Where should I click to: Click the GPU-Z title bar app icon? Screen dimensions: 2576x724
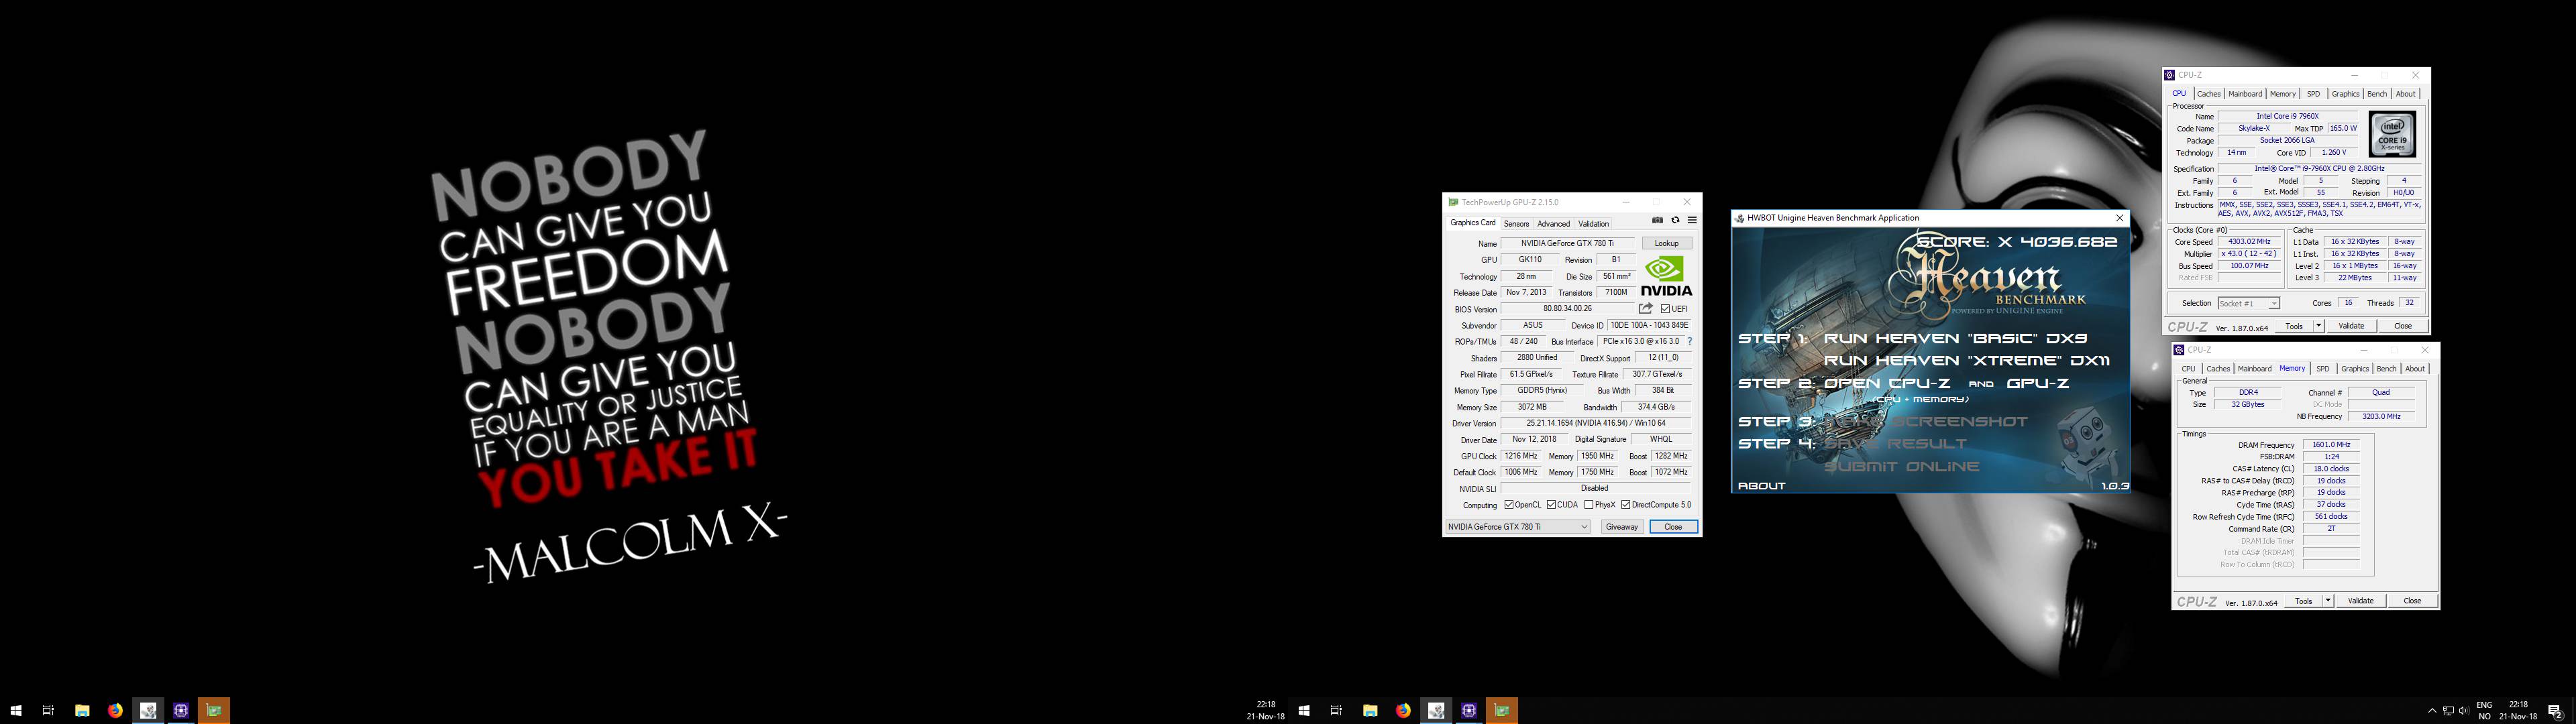point(1453,202)
